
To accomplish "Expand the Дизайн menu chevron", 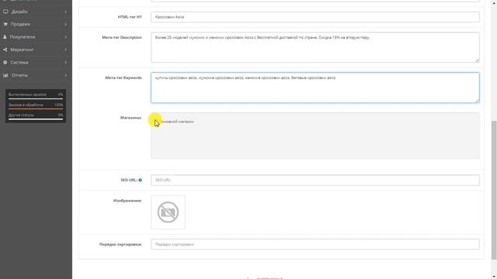I will coord(65,12).
